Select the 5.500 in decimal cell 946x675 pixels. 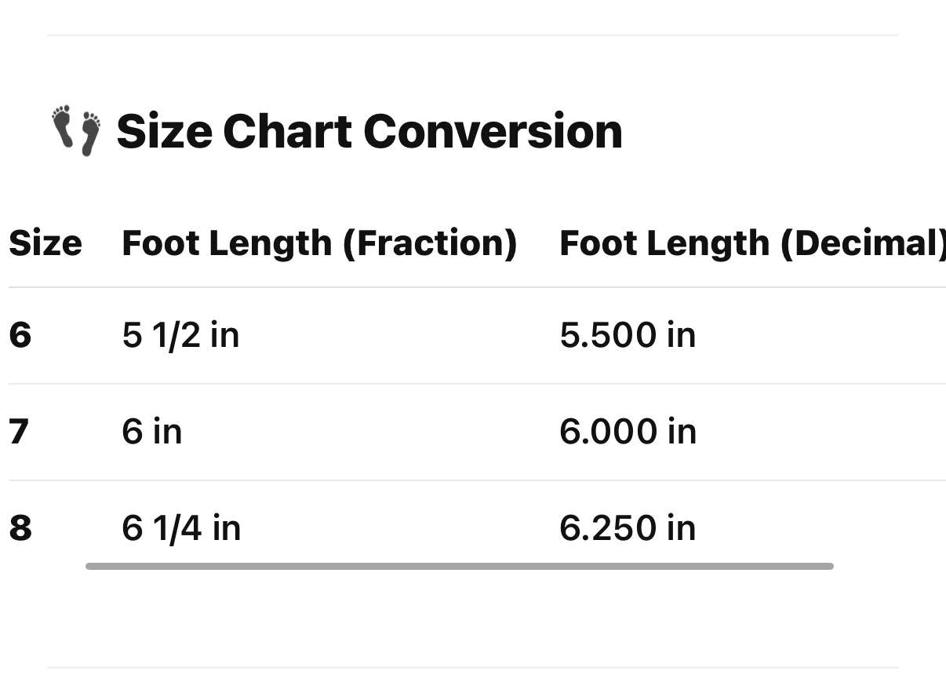point(628,335)
